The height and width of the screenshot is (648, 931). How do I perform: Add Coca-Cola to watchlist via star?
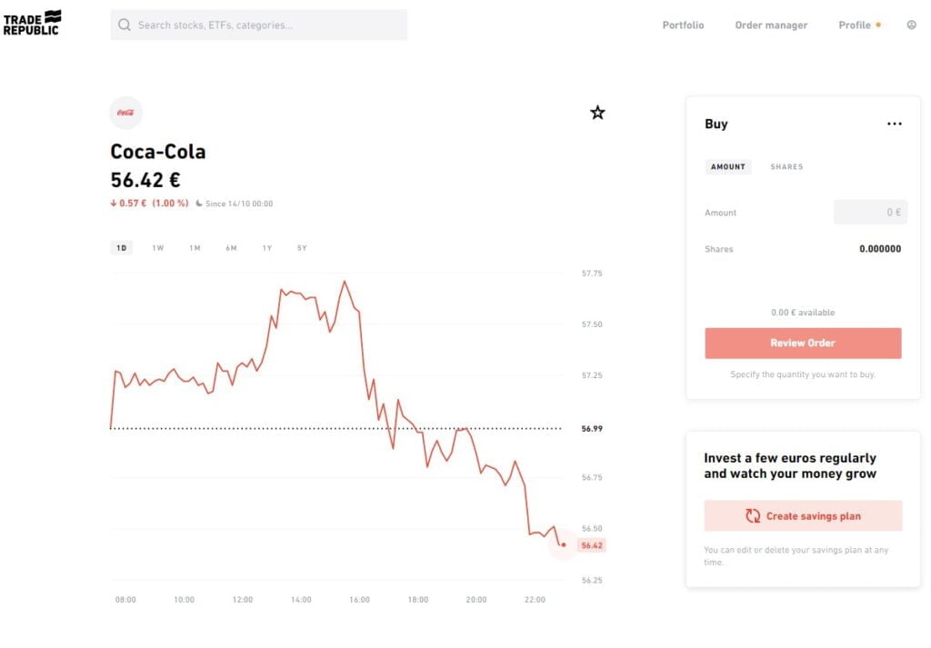point(597,111)
